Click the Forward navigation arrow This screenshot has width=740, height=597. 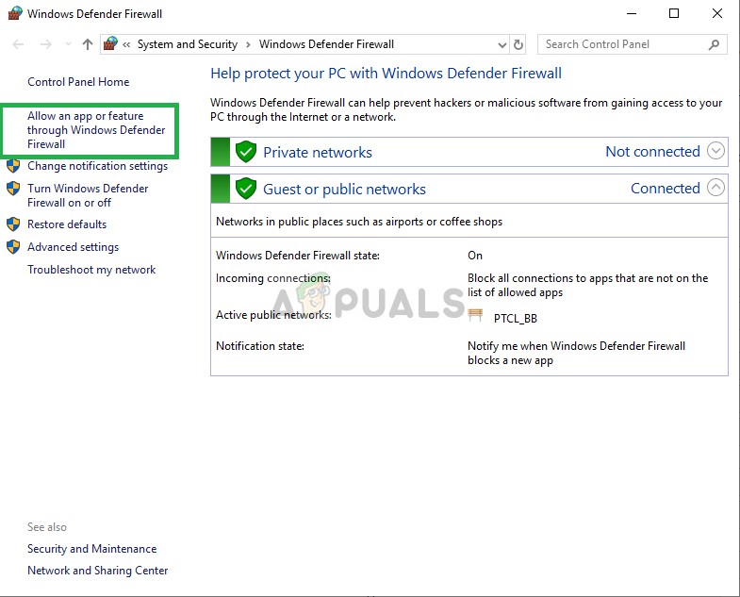pyautogui.click(x=46, y=44)
